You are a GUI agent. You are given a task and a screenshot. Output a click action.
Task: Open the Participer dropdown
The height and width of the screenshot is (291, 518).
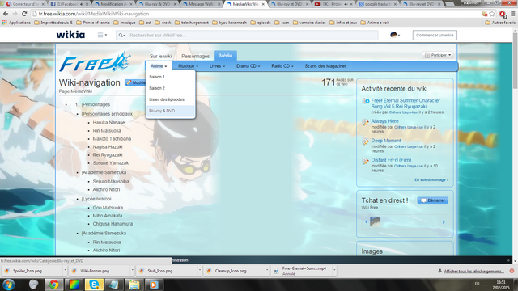(x=438, y=55)
